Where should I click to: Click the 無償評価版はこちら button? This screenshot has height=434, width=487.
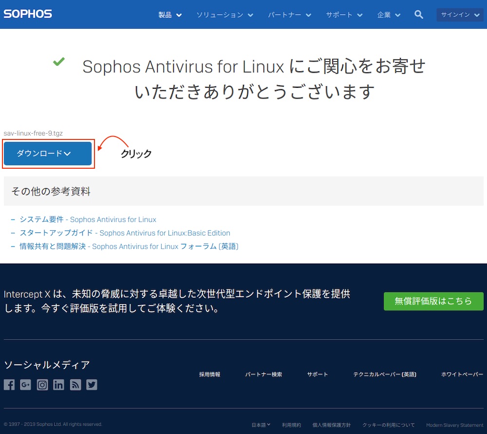point(433,301)
